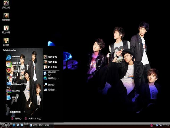Viewport: 170px width, 128px height.
Task: Open the 我的文档 desktop icon
Action: click(x=6, y=5)
